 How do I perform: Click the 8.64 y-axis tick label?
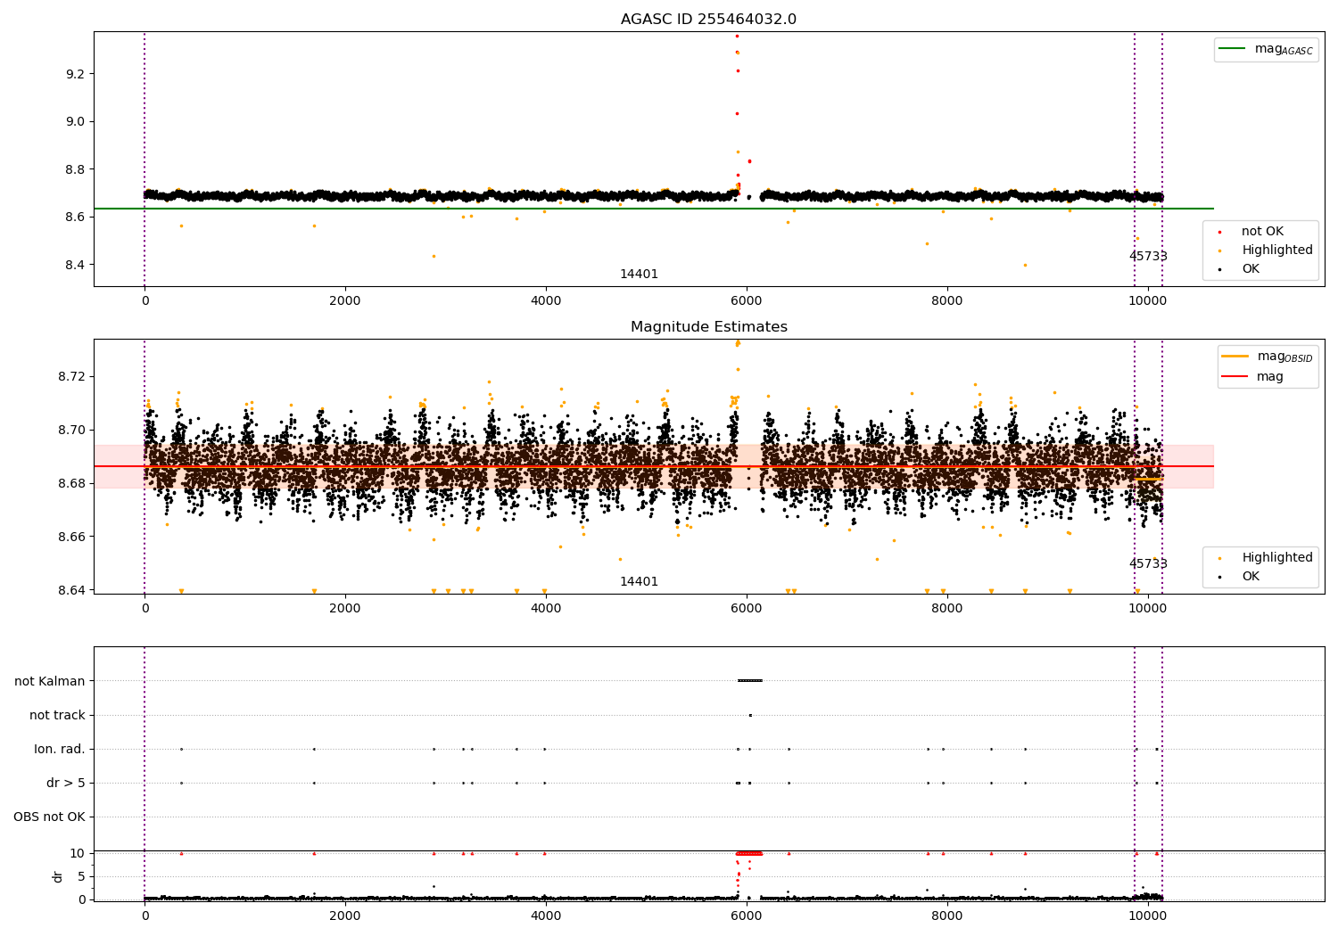(70, 590)
